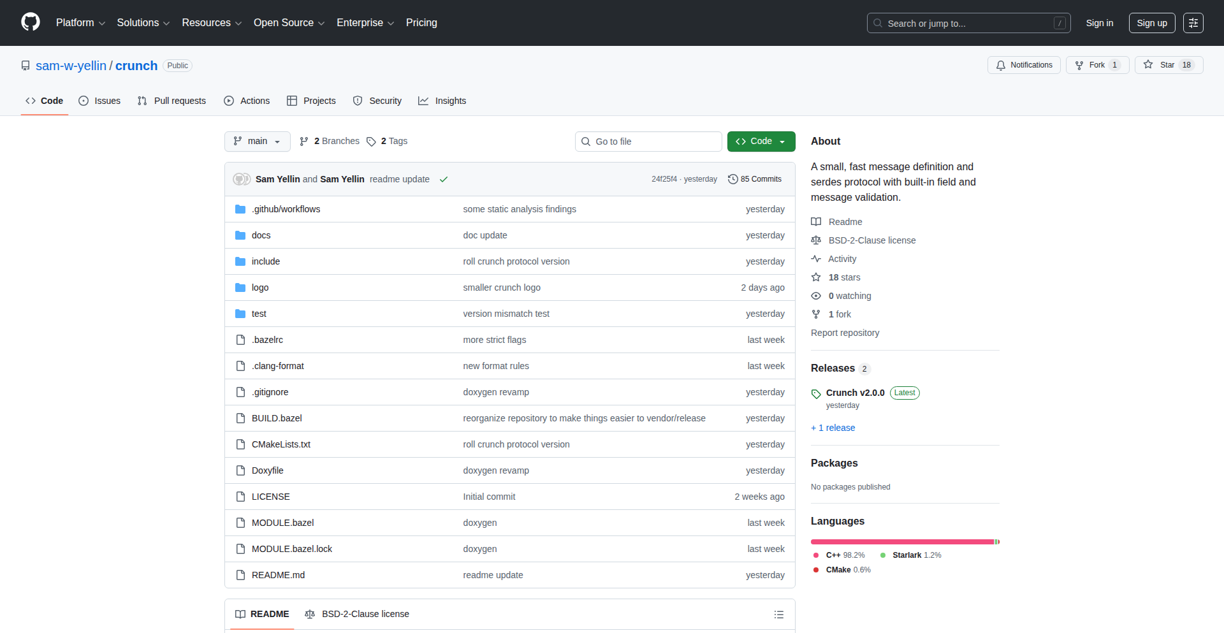
Task: Open the README outline list icon
Action: (778, 615)
